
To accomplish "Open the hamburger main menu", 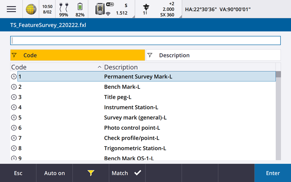I will click(11, 9).
